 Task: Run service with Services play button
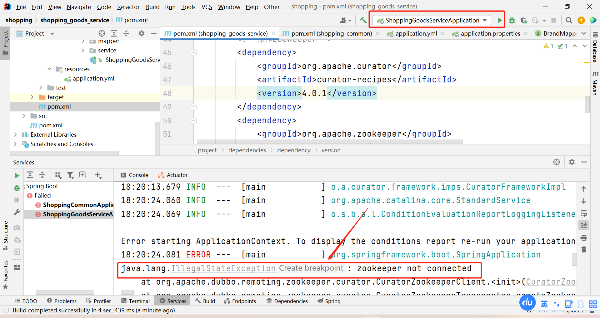[17, 176]
